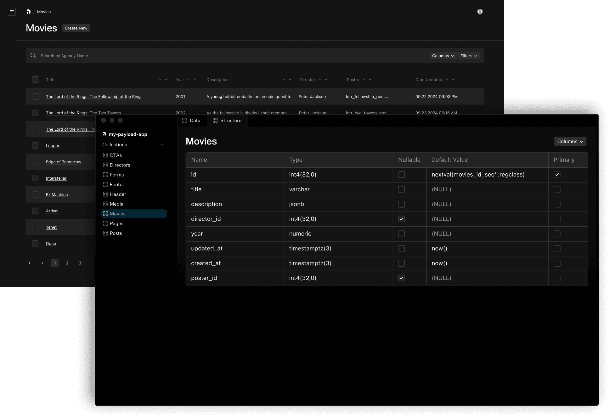Click the jsonb type cell for description

[x=338, y=204]
